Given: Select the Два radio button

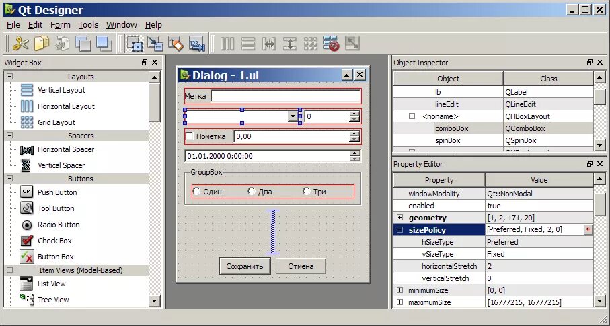Looking at the screenshot, I should point(252,191).
